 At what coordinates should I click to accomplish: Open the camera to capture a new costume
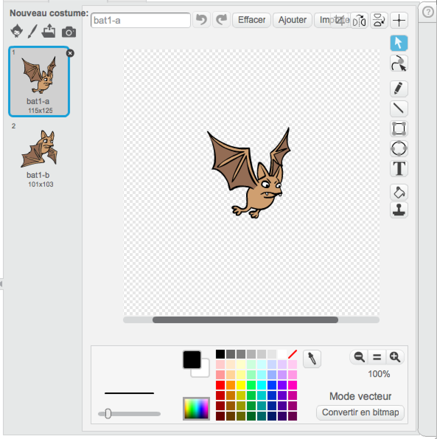(69, 32)
